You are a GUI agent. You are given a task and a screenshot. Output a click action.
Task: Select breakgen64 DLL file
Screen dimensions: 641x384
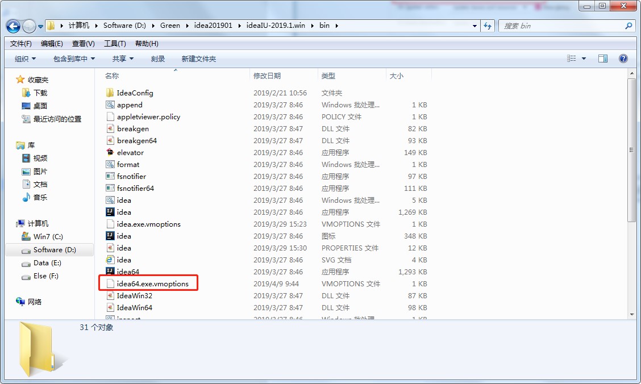click(136, 140)
